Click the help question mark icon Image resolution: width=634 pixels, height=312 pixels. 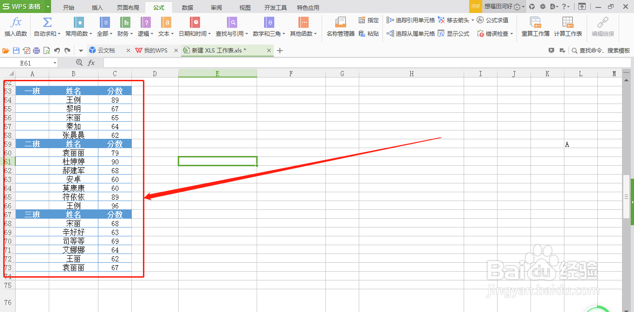click(x=564, y=6)
